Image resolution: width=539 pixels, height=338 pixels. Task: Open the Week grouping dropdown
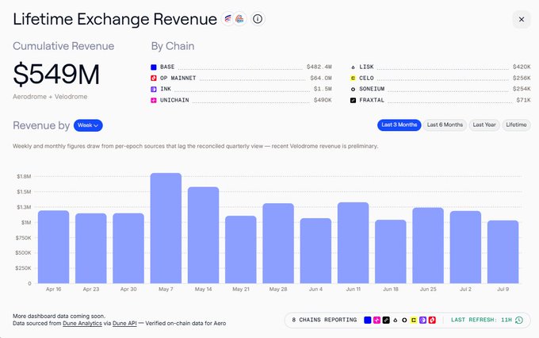click(x=88, y=125)
